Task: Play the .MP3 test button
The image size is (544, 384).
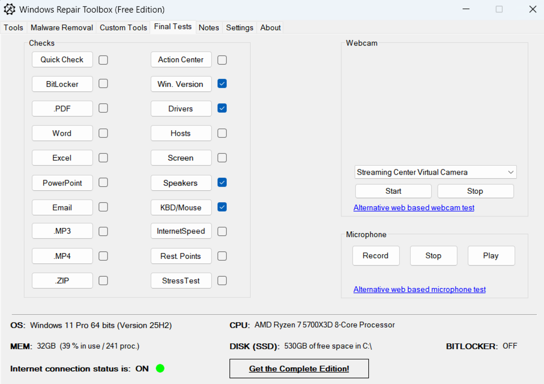Action: click(62, 231)
